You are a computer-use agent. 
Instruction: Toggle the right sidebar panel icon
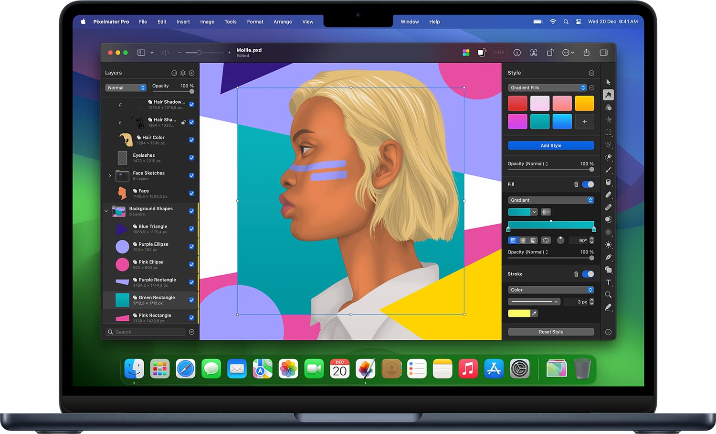[603, 53]
